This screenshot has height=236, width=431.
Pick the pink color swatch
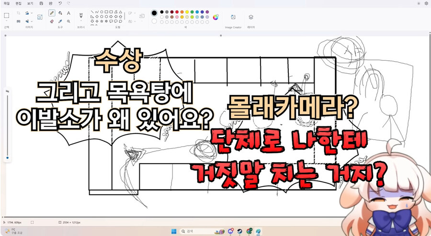point(177,17)
